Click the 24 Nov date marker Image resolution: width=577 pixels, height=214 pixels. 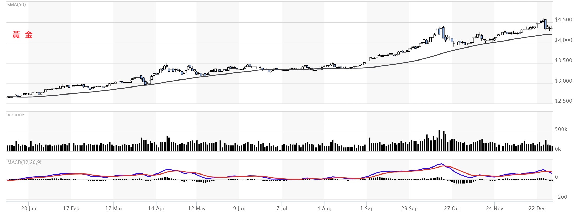pos(494,208)
